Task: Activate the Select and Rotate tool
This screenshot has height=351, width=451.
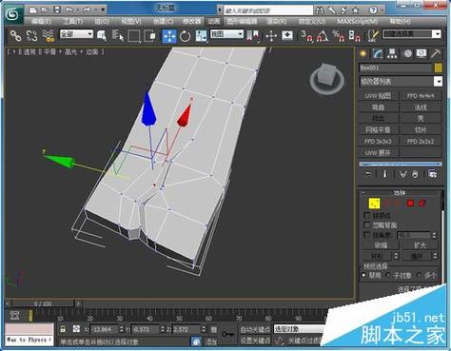Action: 185,36
